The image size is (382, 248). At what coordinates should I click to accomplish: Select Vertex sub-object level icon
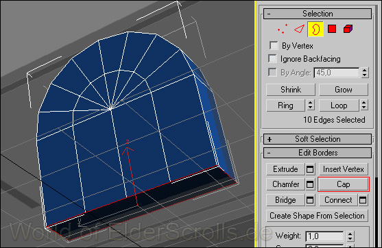pos(283,29)
